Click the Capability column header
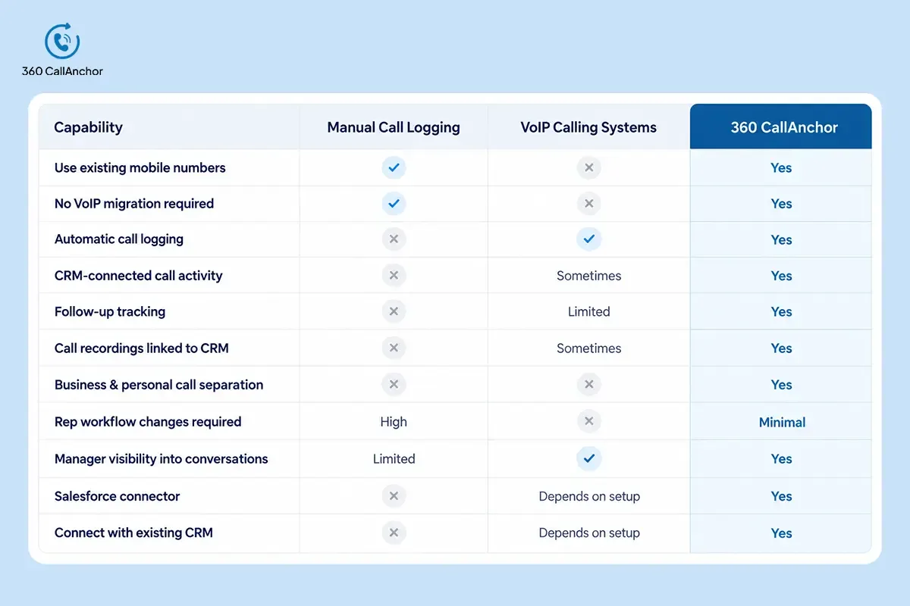This screenshot has height=606, width=910. coord(88,127)
